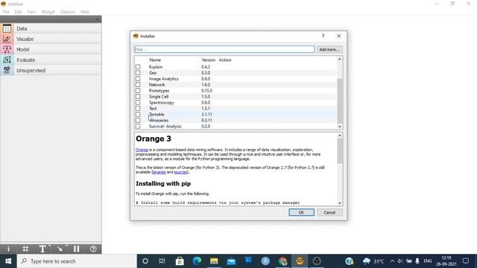The height and width of the screenshot is (268, 477).
Task: Open the Widget menu
Action: (x=48, y=12)
